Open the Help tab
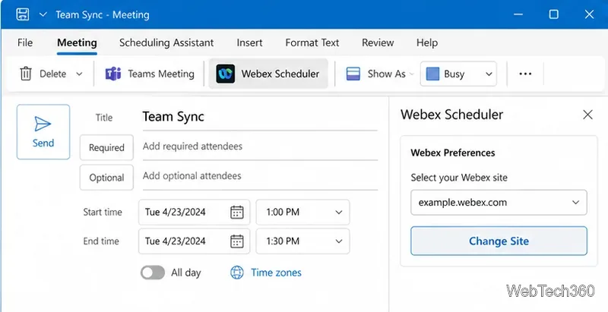The height and width of the screenshot is (312, 608). click(x=427, y=43)
